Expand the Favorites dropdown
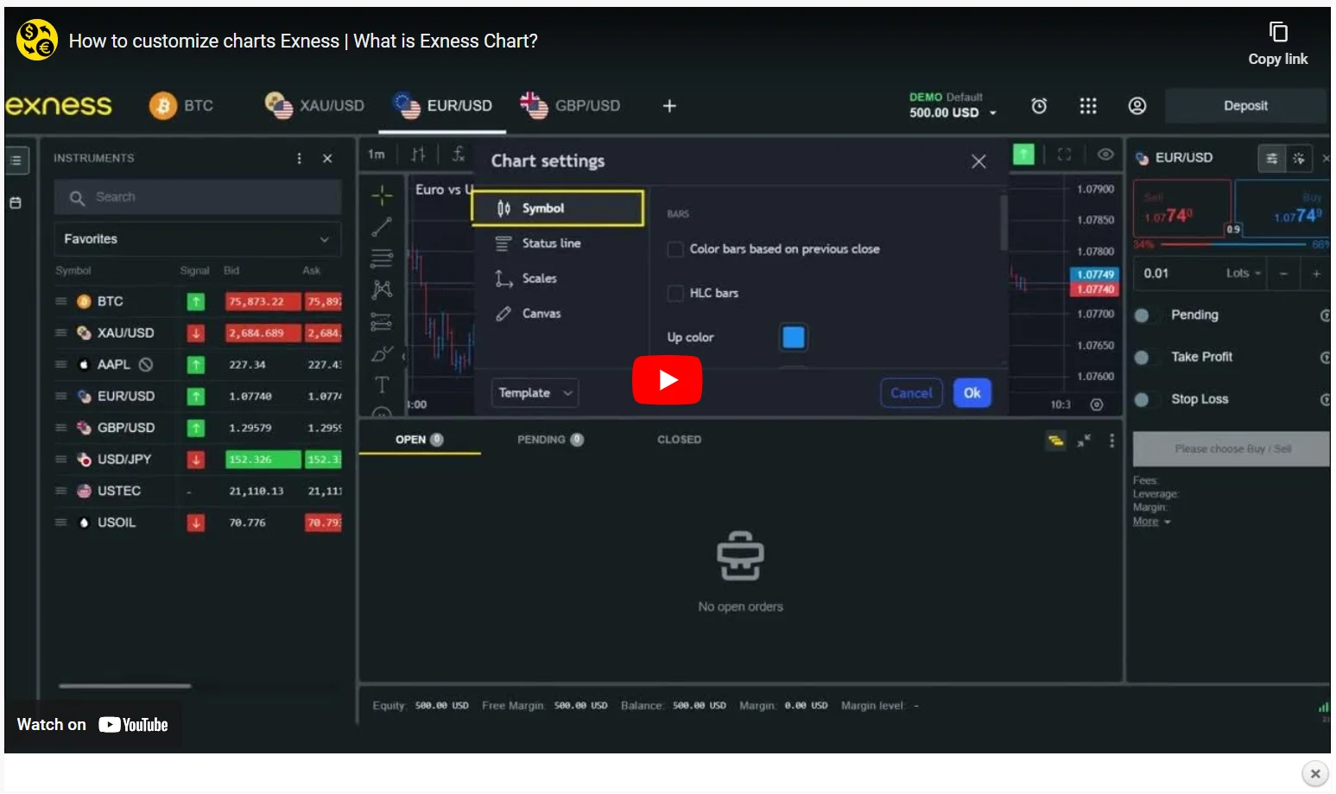The width and height of the screenshot is (1336, 794). (x=198, y=238)
